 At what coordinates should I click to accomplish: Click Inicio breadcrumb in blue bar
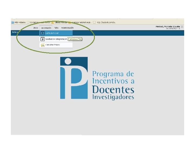tap(15, 32)
